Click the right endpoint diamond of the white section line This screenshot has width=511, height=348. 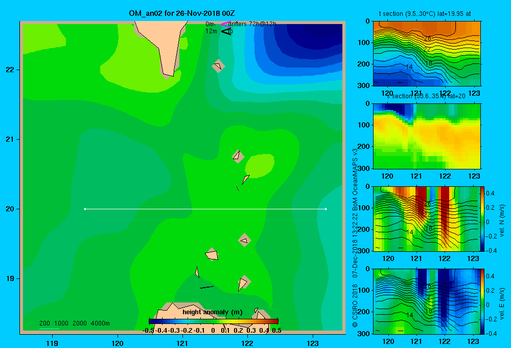[326, 209]
